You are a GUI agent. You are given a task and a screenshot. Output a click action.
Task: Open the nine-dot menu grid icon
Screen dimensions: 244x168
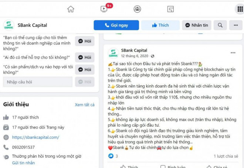pyautogui.click(x=240, y=9)
